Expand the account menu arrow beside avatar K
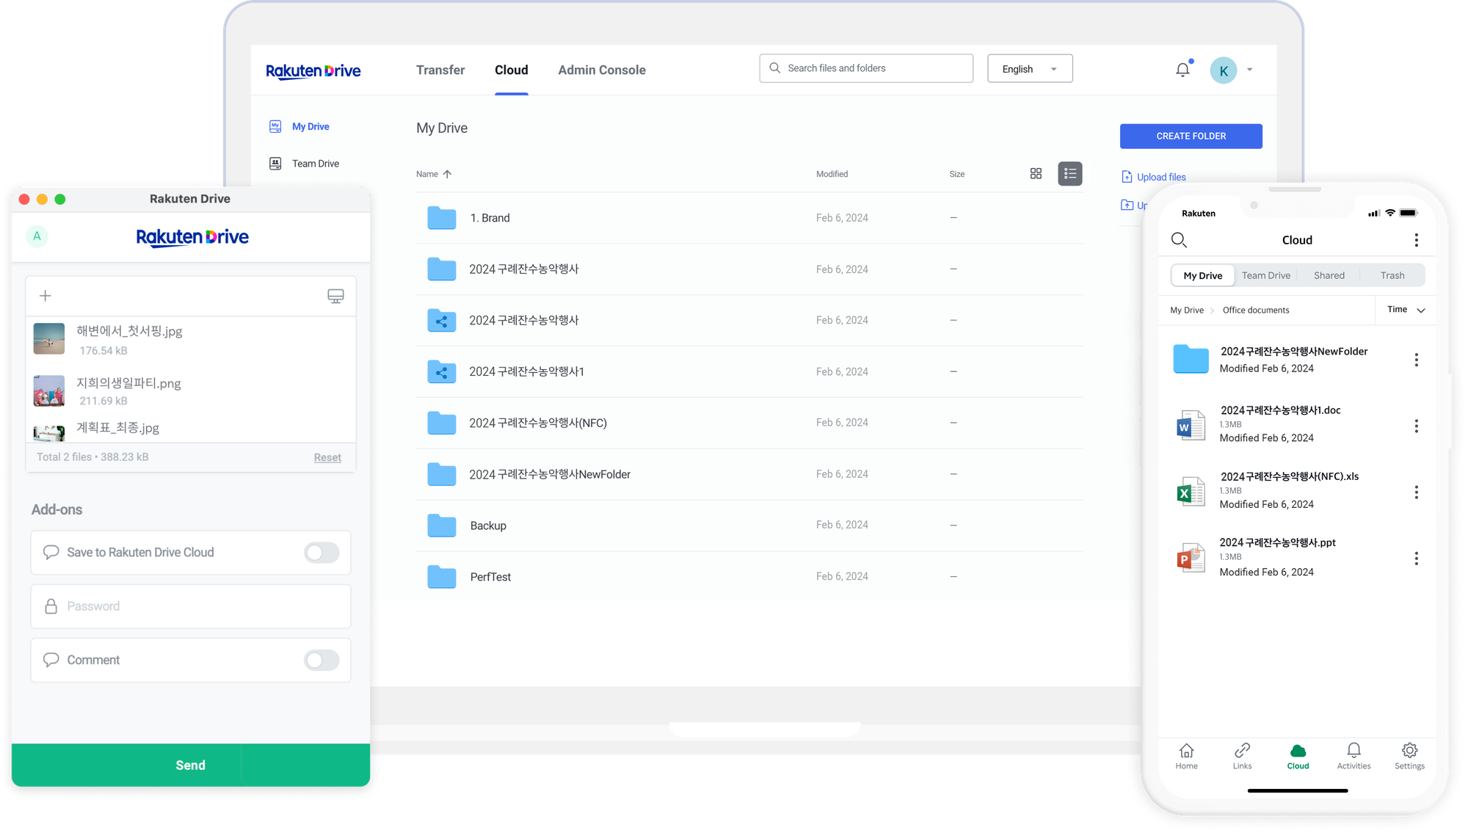The width and height of the screenshot is (1468, 833). (1249, 70)
